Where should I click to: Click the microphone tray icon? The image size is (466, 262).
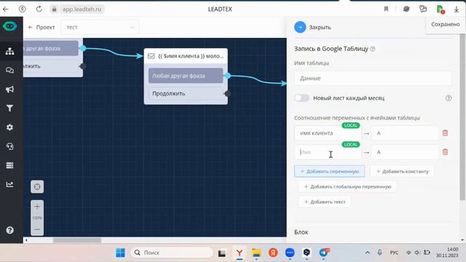[380, 253]
